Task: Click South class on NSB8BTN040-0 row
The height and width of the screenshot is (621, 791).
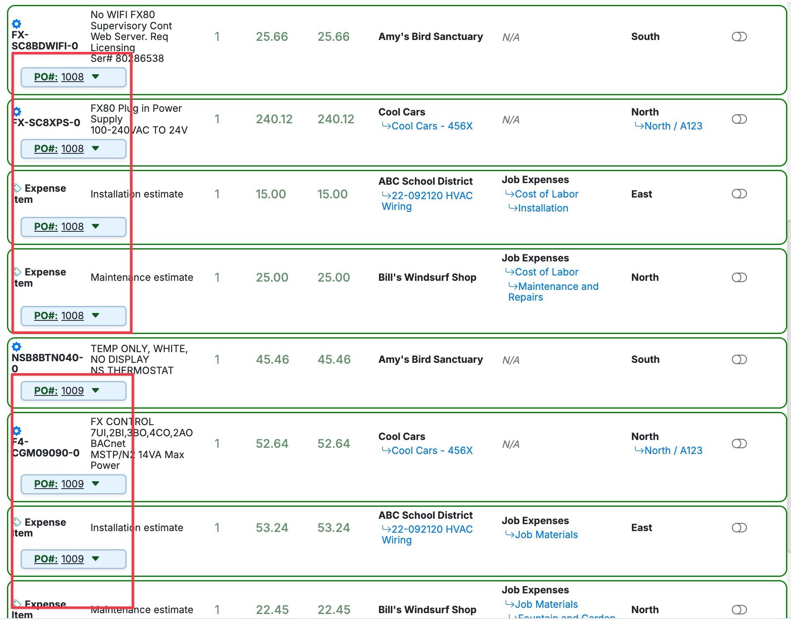Action: pos(645,360)
